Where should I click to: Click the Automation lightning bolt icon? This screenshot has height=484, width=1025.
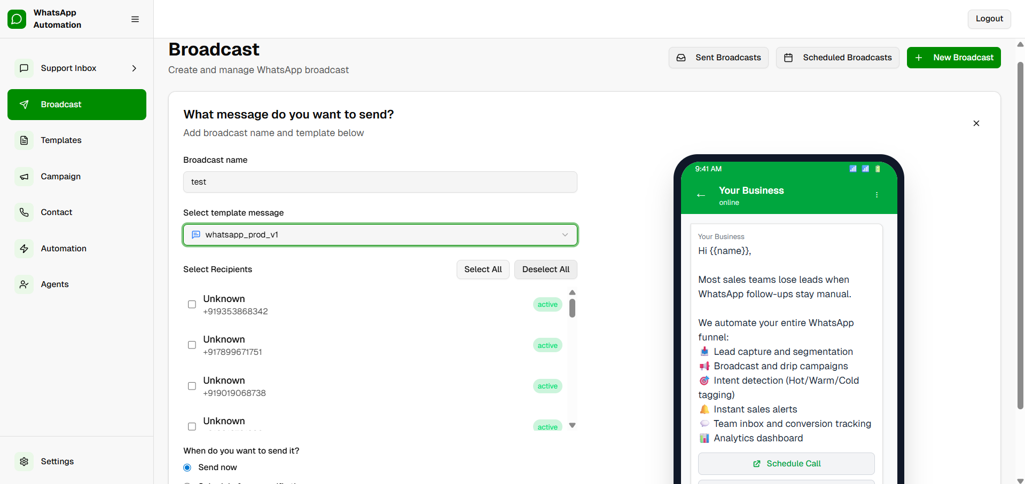[24, 249]
